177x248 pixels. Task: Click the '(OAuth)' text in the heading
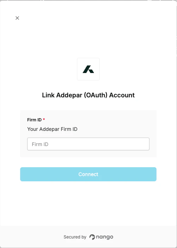tap(96, 95)
